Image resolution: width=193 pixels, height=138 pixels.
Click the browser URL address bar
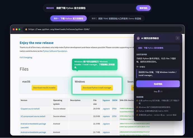[102, 29]
